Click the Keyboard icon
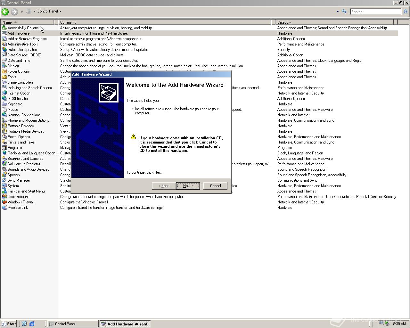410x328 pixels. (4, 104)
